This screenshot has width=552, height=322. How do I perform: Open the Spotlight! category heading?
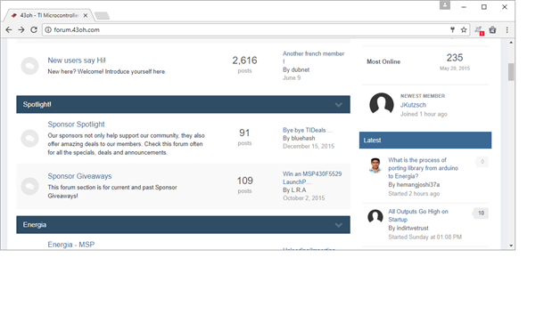(x=37, y=104)
